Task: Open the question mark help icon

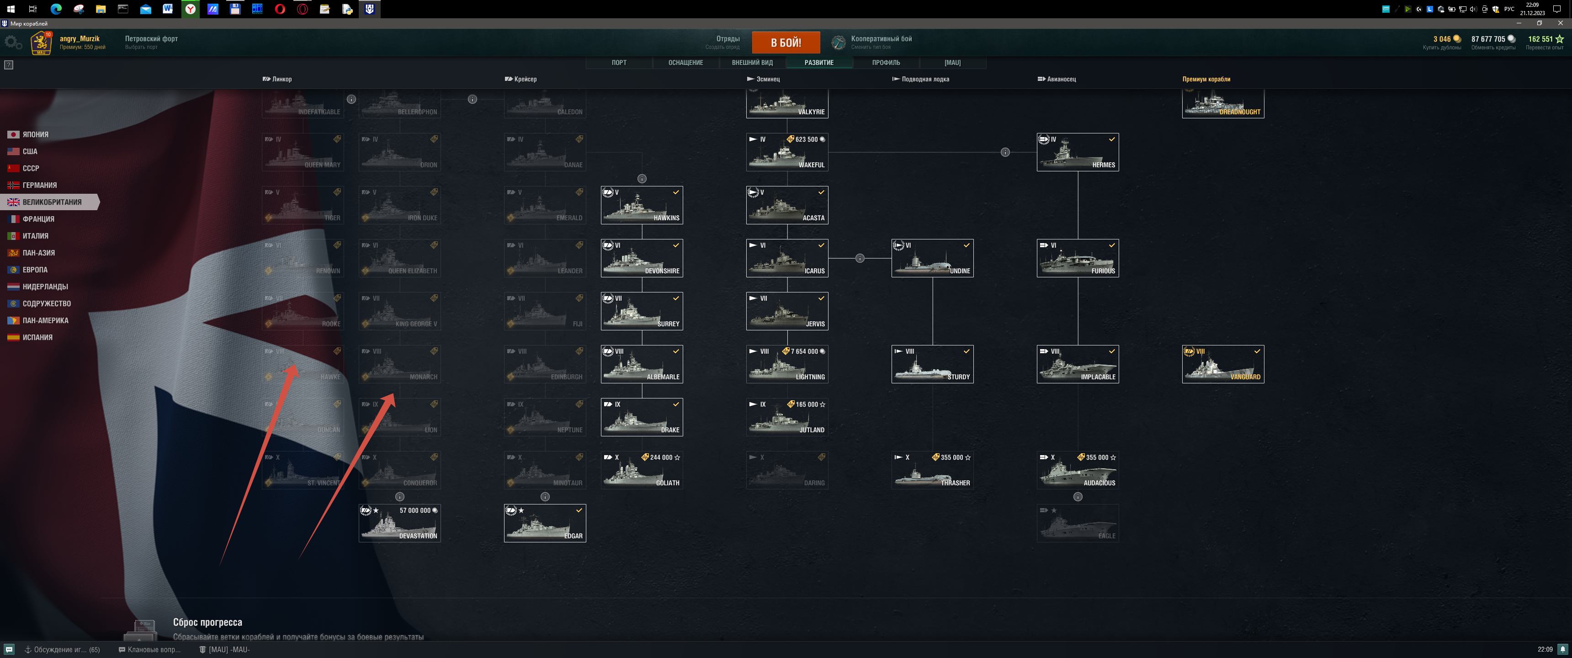Action: [x=9, y=65]
